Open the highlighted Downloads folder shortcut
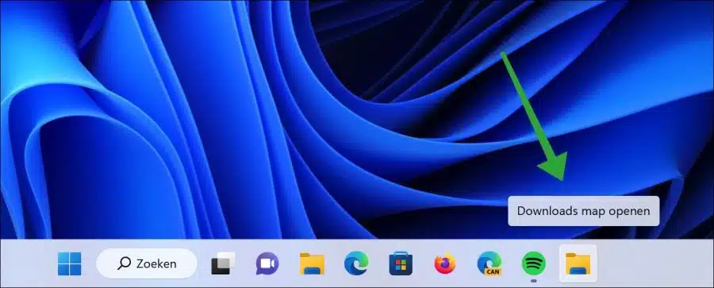This screenshot has height=288, width=714. (x=578, y=263)
